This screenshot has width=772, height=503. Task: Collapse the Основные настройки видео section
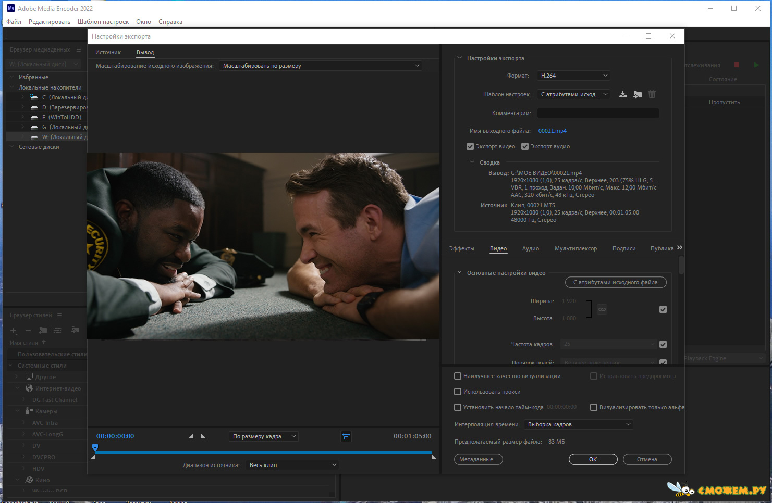[x=459, y=272]
